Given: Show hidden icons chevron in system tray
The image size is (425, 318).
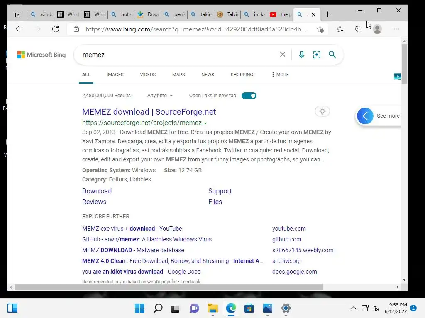Looking at the screenshot, I should tap(354, 308).
